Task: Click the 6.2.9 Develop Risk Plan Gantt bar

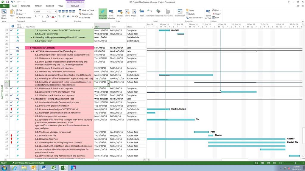Action: pos(216,139)
